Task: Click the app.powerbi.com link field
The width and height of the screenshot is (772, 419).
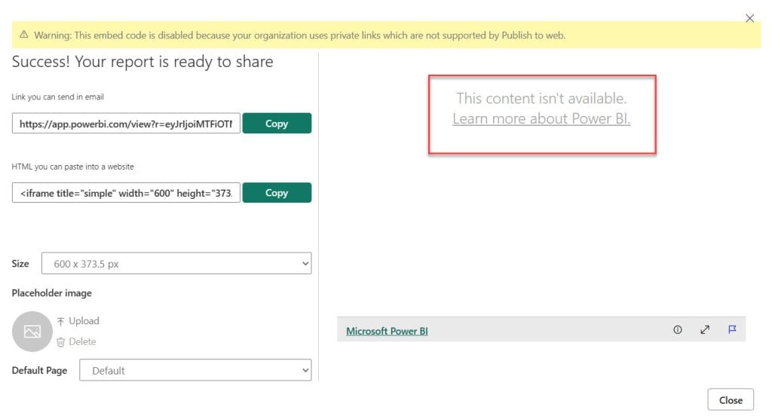Action: (126, 124)
